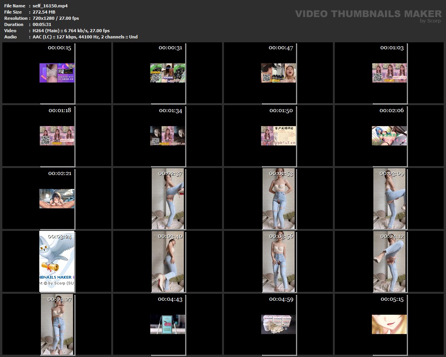
Task: Click the frame at timestamp 00:02:06
Action: [389, 136]
